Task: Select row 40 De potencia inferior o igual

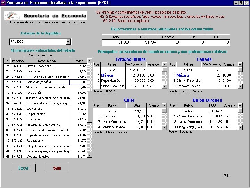Action: 45,146
